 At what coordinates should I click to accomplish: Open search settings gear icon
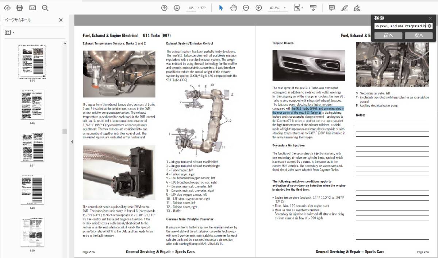(x=430, y=26)
